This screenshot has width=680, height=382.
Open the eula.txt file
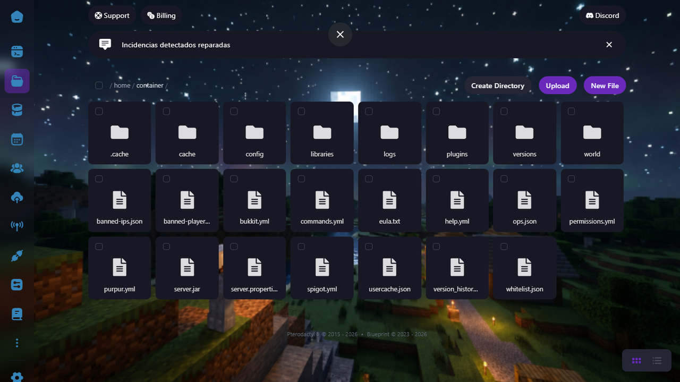click(x=389, y=200)
